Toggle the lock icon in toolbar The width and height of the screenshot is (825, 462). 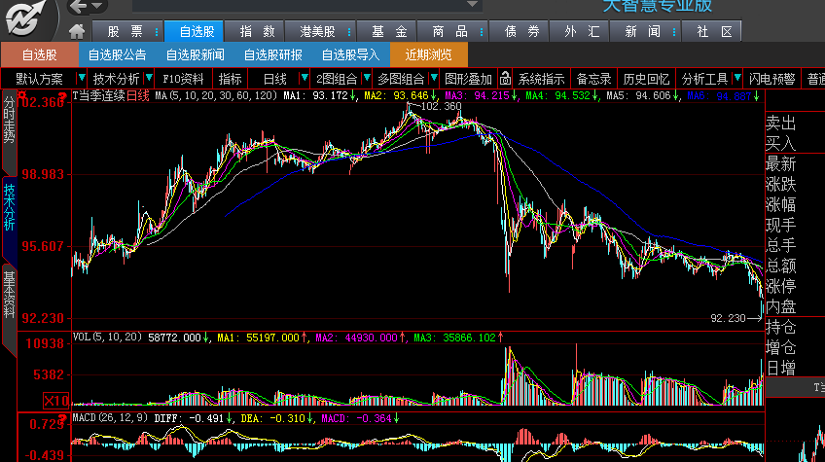point(505,79)
